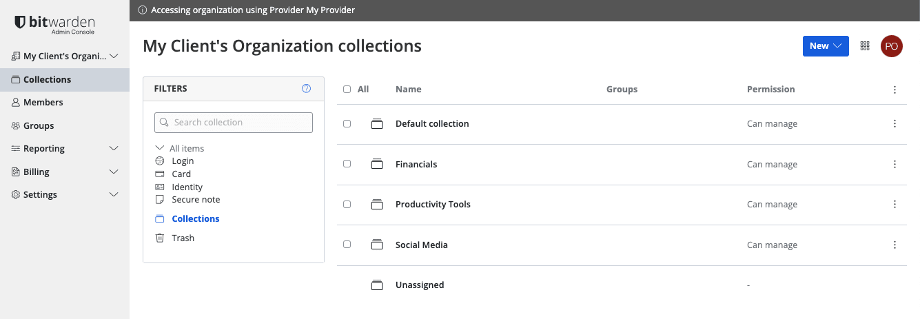This screenshot has height=319, width=920.
Task: Open the Default collection link
Action: 432,124
